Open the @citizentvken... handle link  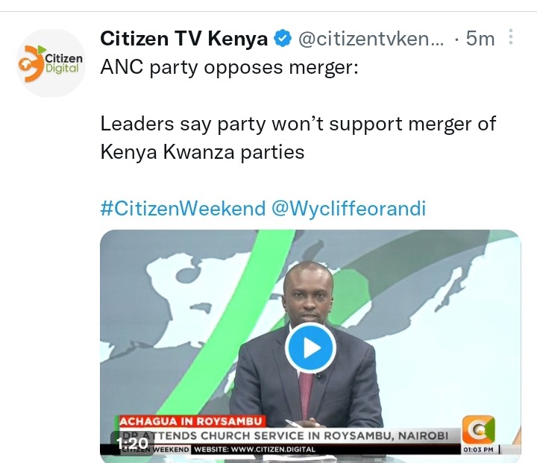click(371, 38)
